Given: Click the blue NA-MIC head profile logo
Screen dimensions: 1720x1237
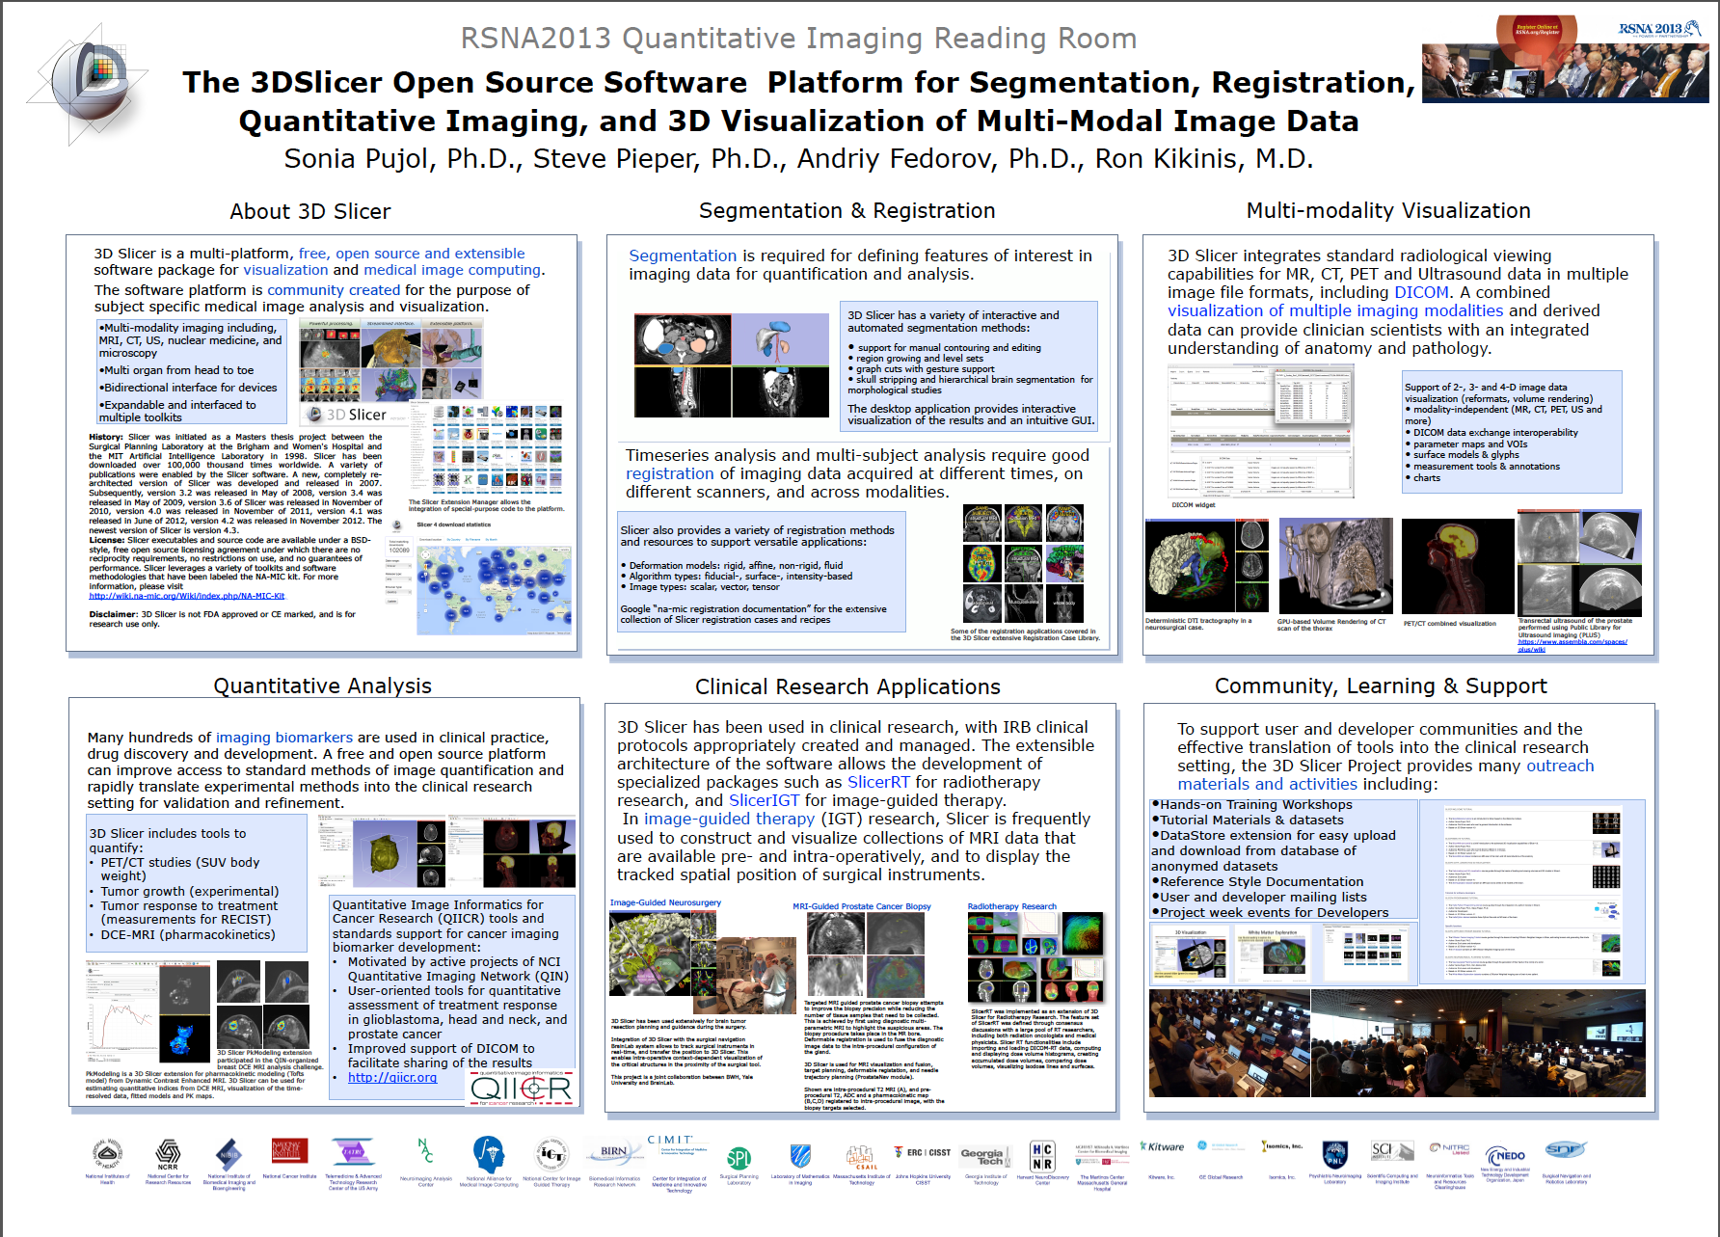Looking at the screenshot, I should point(489,1153).
